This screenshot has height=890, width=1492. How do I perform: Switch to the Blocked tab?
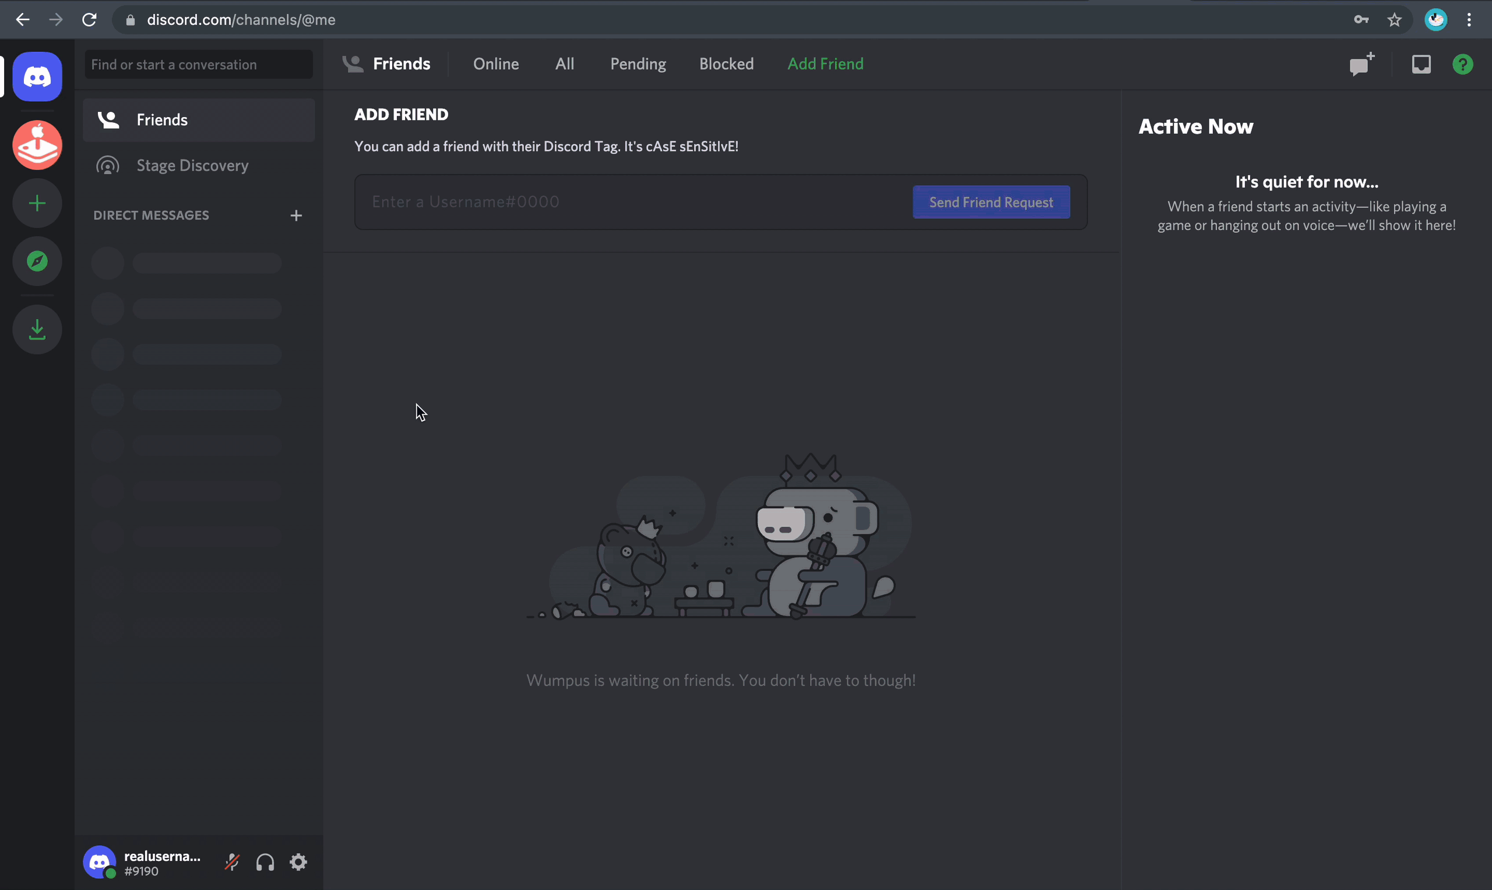pyautogui.click(x=727, y=63)
